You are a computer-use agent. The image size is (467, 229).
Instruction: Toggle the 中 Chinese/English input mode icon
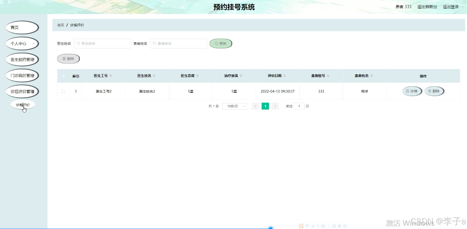click(307, 226)
